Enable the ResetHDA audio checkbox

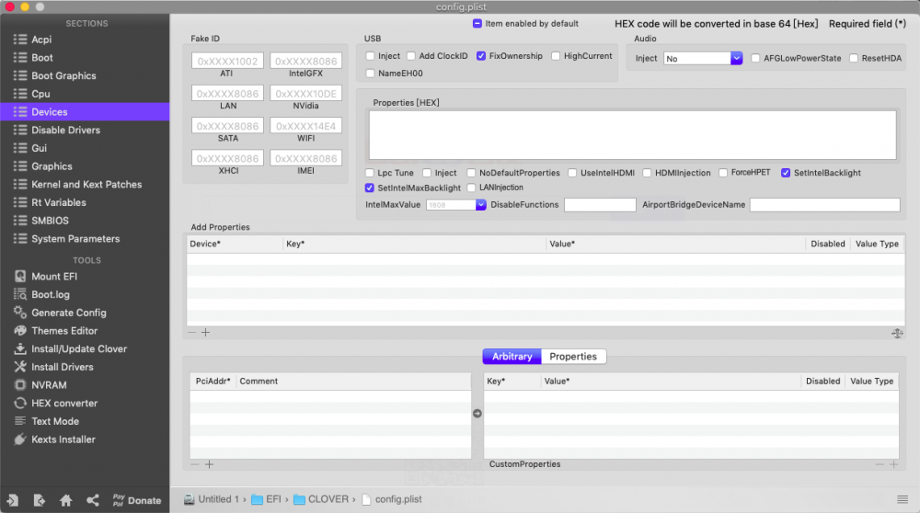(x=854, y=58)
